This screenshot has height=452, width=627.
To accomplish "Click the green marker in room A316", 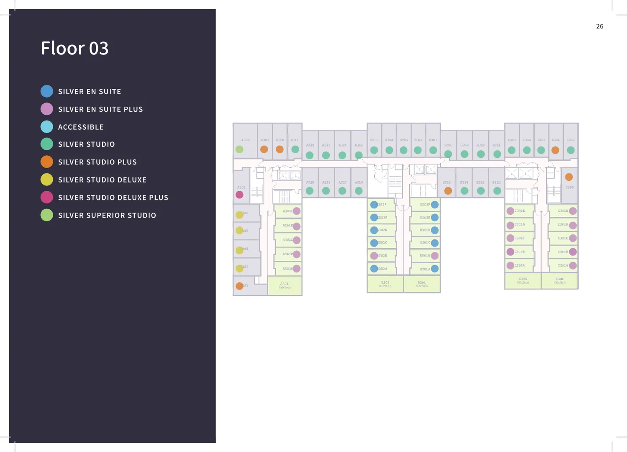I will [x=359, y=191].
